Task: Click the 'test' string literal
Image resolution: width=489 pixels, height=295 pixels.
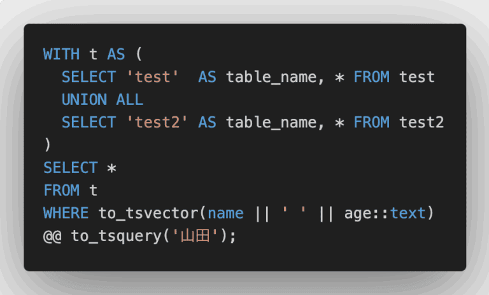Action: [x=152, y=77]
